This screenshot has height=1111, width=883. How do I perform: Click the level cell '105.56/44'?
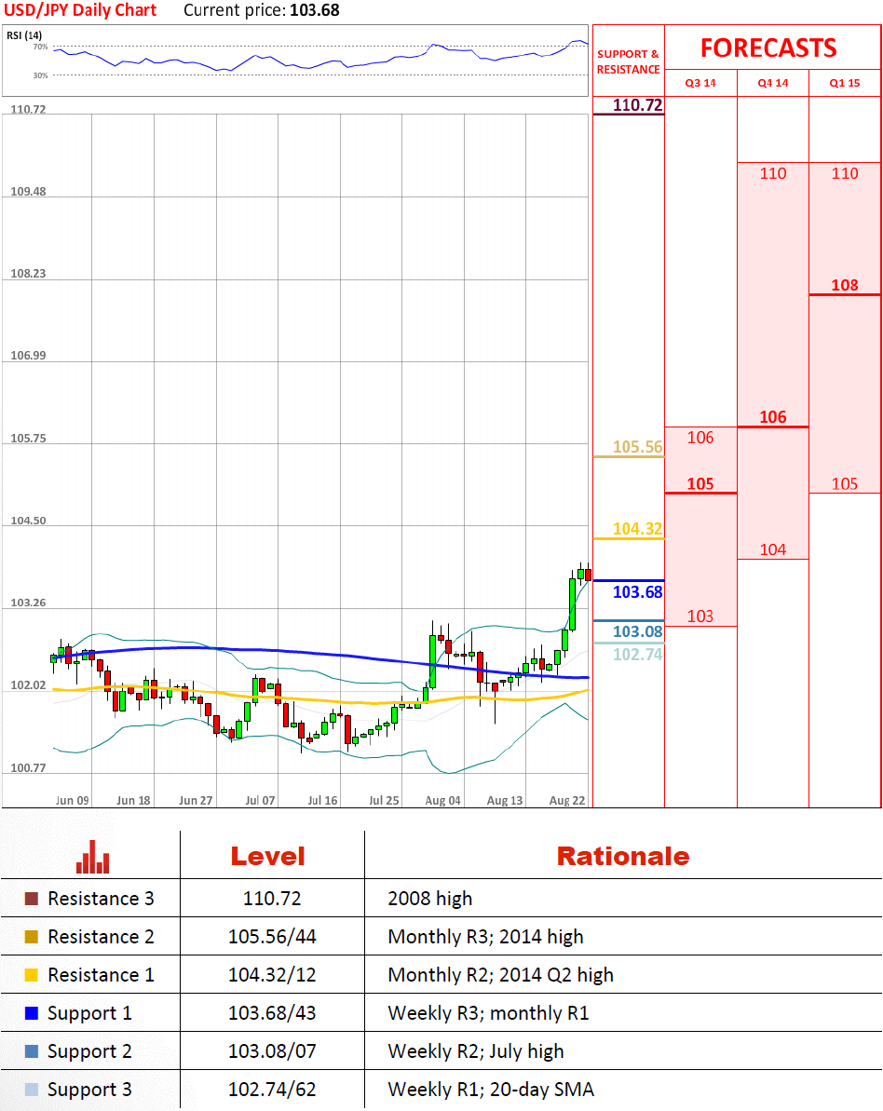272,937
